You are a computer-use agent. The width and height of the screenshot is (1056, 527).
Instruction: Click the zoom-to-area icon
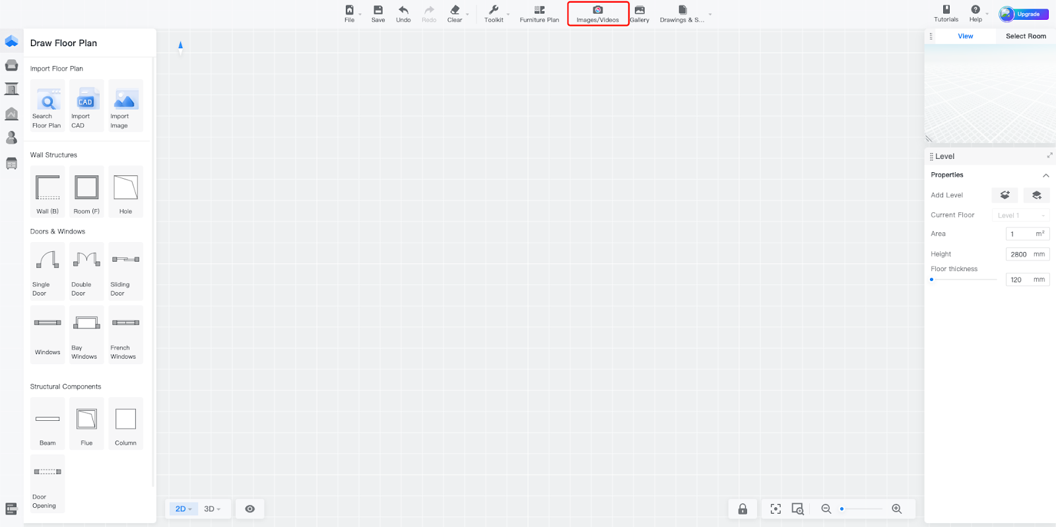pyautogui.click(x=798, y=509)
